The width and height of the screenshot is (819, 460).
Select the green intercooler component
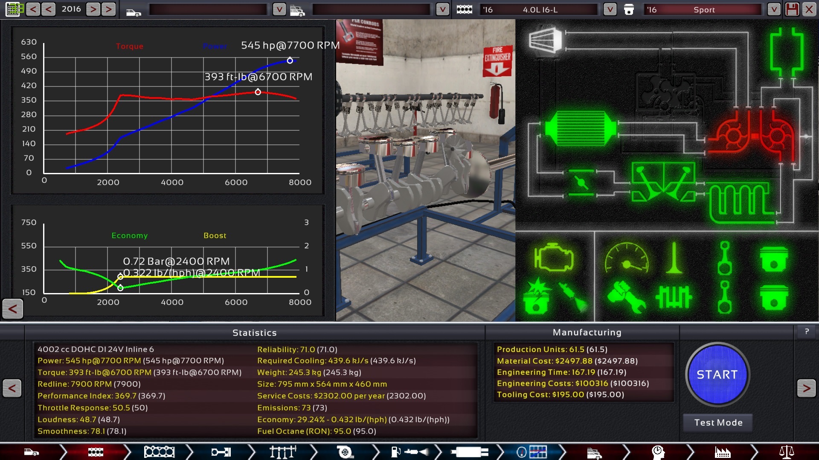581,128
